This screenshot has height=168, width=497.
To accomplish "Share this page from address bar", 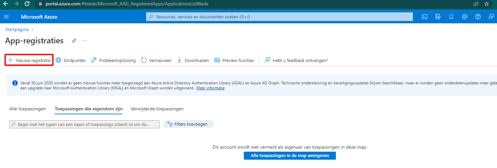I will [x=476, y=4].
